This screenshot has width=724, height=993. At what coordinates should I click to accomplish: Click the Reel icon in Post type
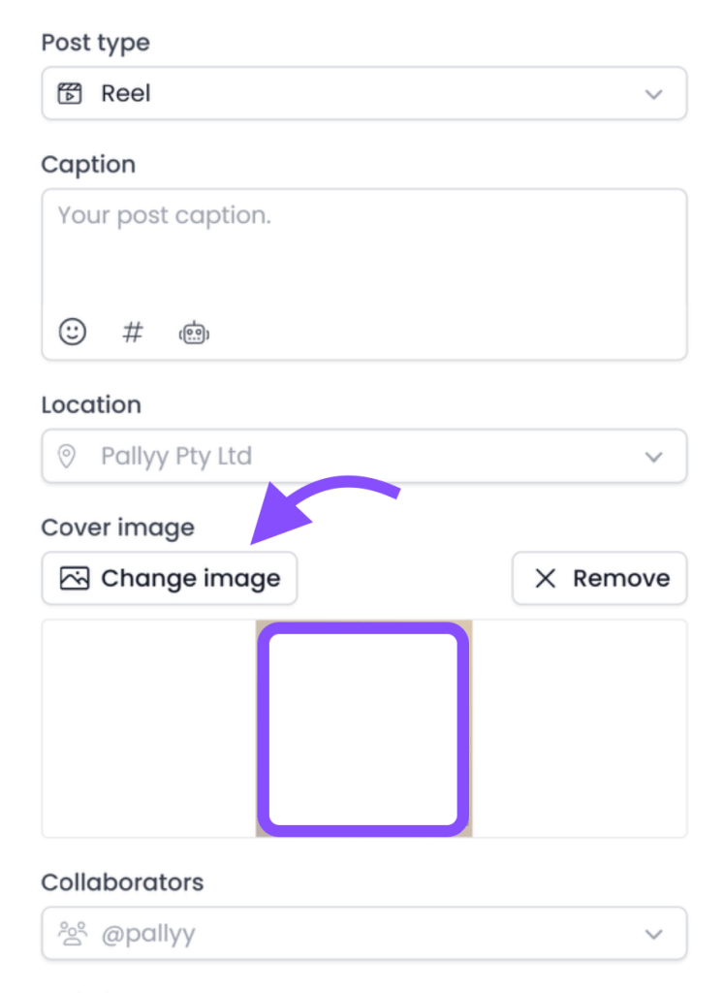coord(69,94)
